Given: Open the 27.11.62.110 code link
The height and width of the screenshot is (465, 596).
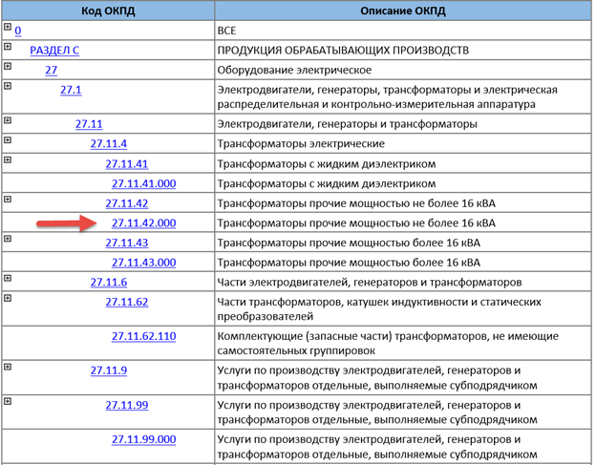Looking at the screenshot, I should pos(143,336).
